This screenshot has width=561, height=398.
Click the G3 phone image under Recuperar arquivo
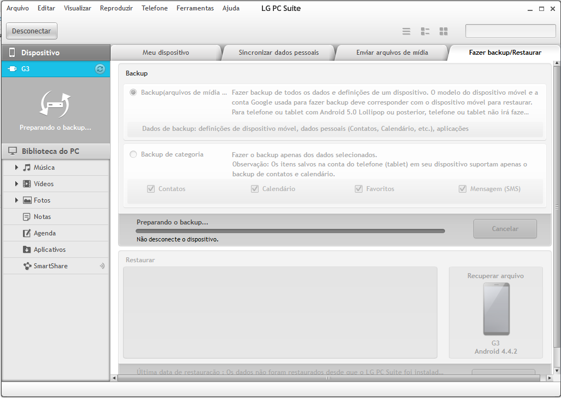[496, 309]
